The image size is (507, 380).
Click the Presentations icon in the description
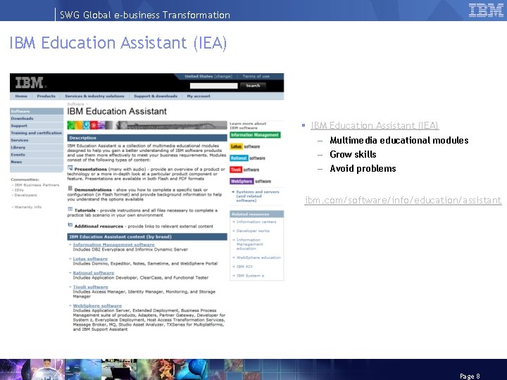[x=70, y=168]
